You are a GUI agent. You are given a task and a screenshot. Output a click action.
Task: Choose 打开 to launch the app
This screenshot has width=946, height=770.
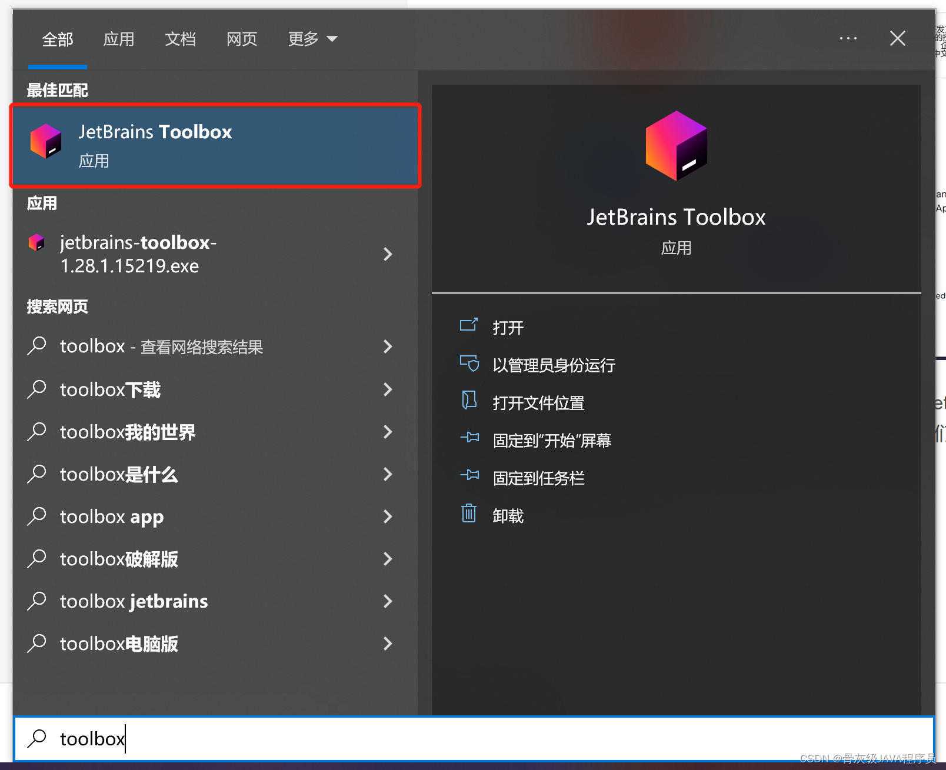508,328
